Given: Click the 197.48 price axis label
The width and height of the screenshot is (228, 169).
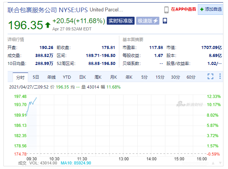Looking at the screenshot, I should (20, 96).
